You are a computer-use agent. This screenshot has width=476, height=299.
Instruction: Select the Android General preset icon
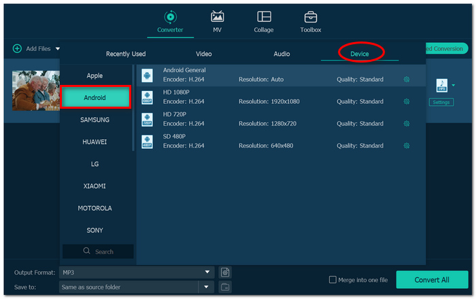(148, 75)
